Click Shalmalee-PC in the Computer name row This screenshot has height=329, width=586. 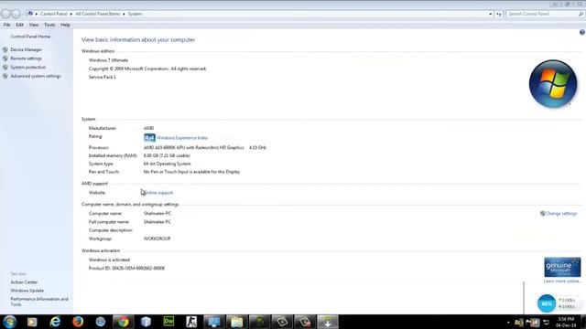coord(157,213)
